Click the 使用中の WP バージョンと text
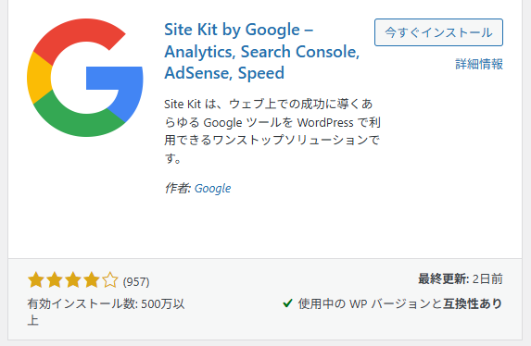 370,303
